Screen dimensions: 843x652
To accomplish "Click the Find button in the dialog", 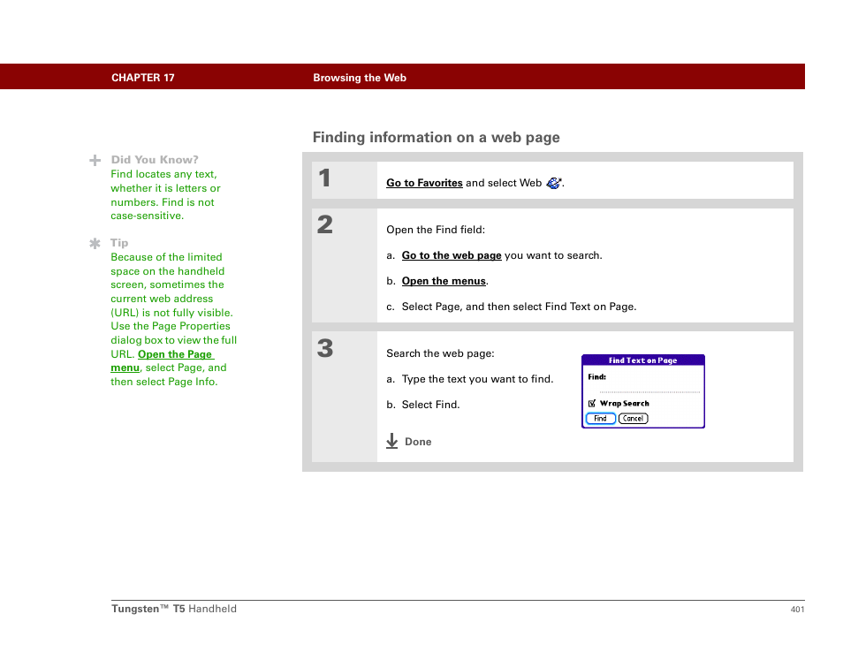I will click(x=601, y=418).
